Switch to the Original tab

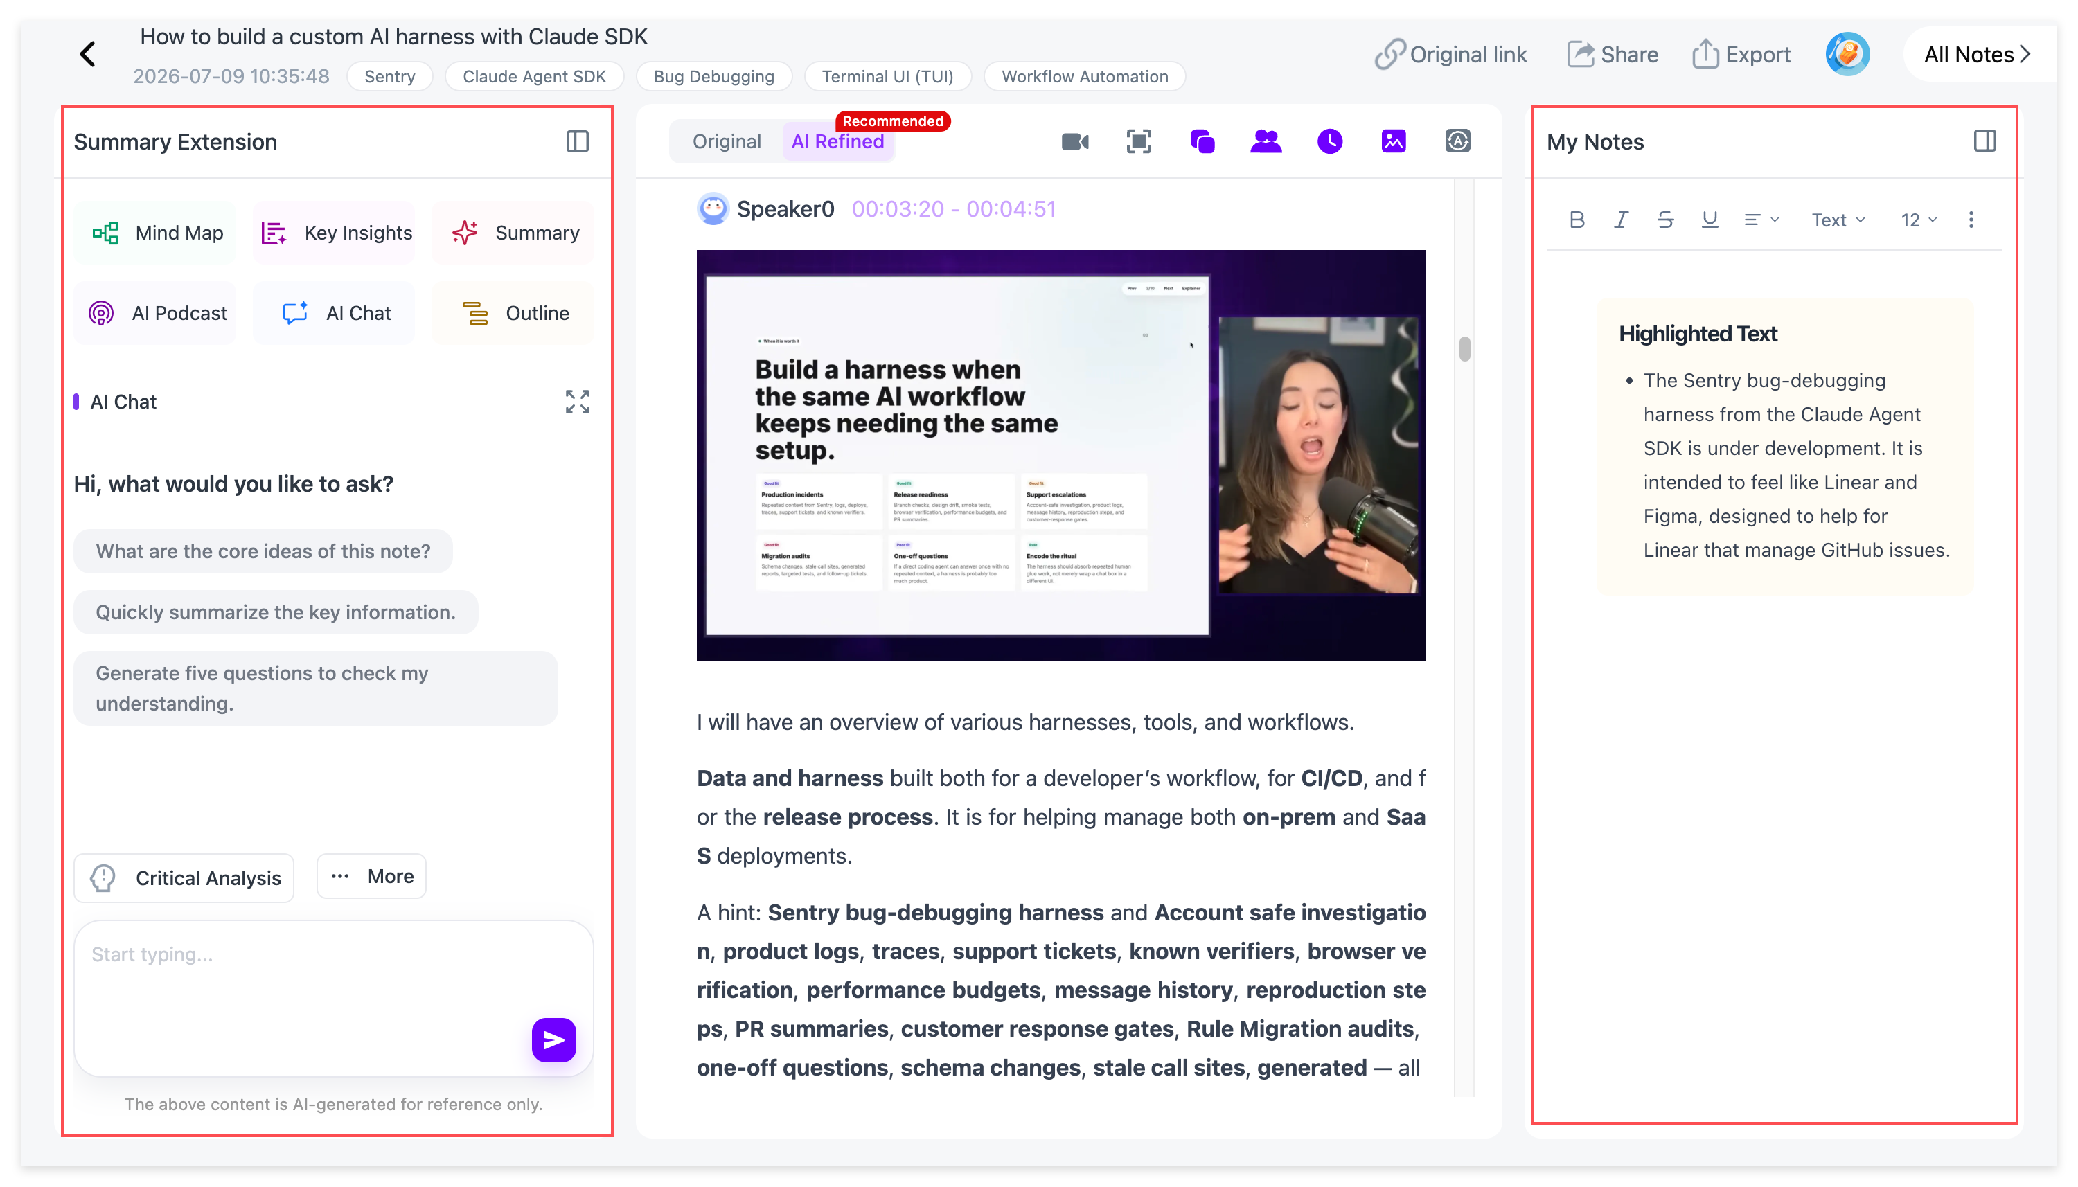point(727,142)
